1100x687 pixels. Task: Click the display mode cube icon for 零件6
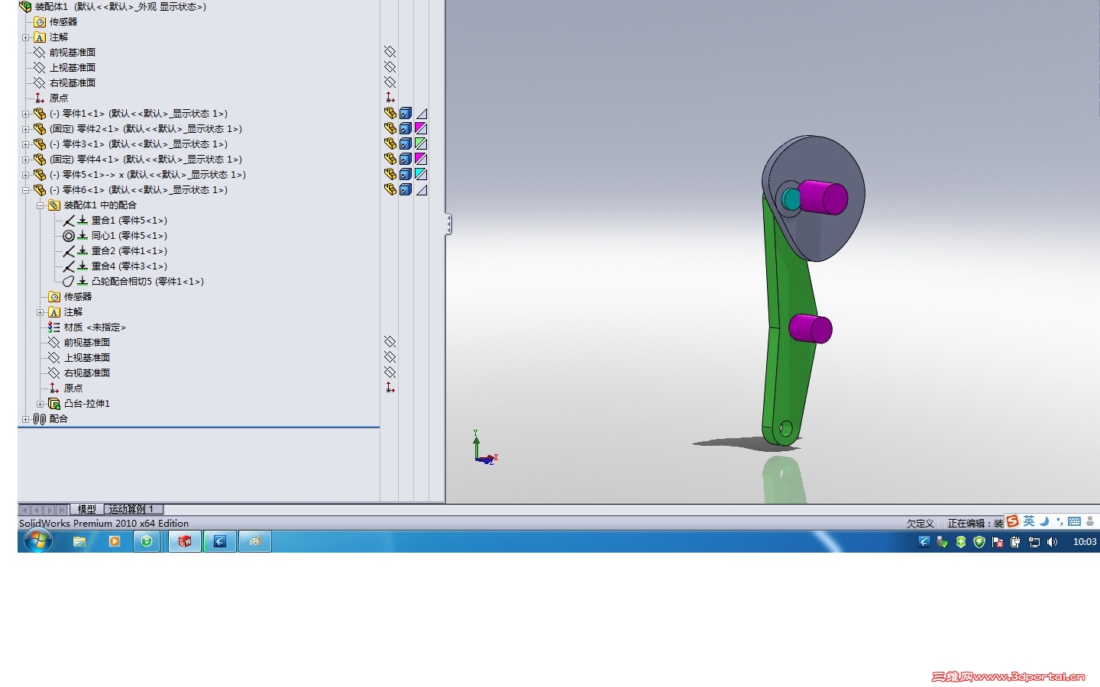click(x=406, y=189)
